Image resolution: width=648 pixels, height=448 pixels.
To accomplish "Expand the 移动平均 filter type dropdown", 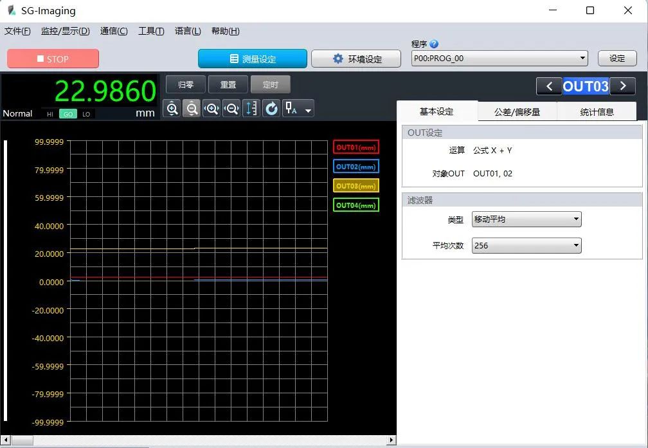I will 526,219.
